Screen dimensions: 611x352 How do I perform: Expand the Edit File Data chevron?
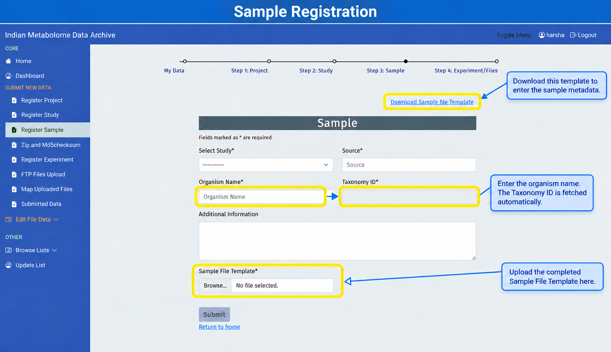(x=56, y=220)
